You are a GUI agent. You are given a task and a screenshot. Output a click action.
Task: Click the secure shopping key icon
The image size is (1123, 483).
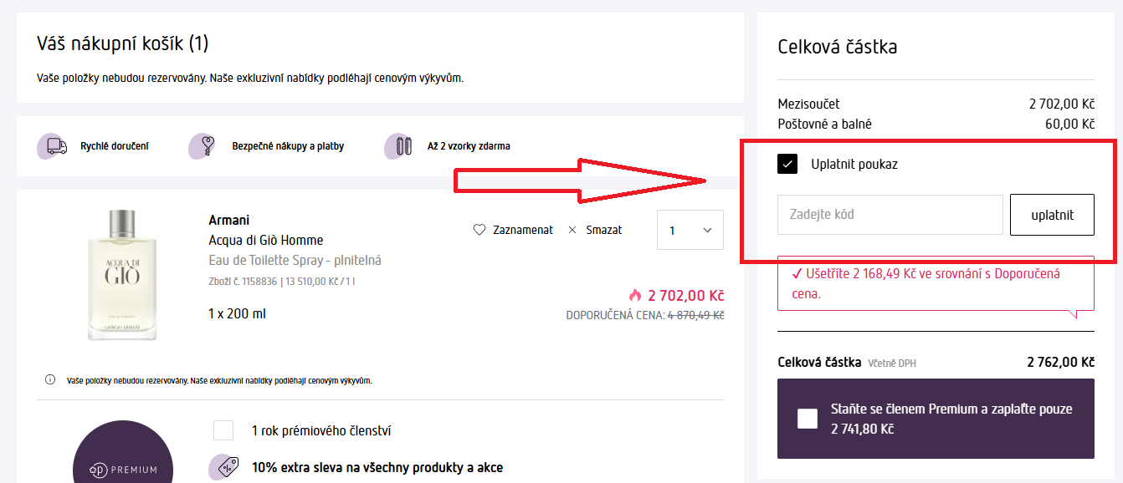click(202, 145)
